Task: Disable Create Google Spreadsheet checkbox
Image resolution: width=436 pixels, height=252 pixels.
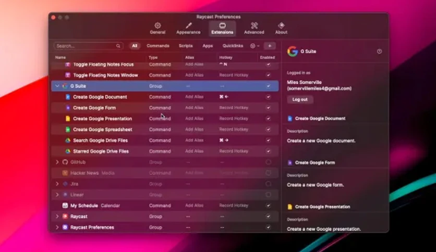Action: click(x=268, y=129)
